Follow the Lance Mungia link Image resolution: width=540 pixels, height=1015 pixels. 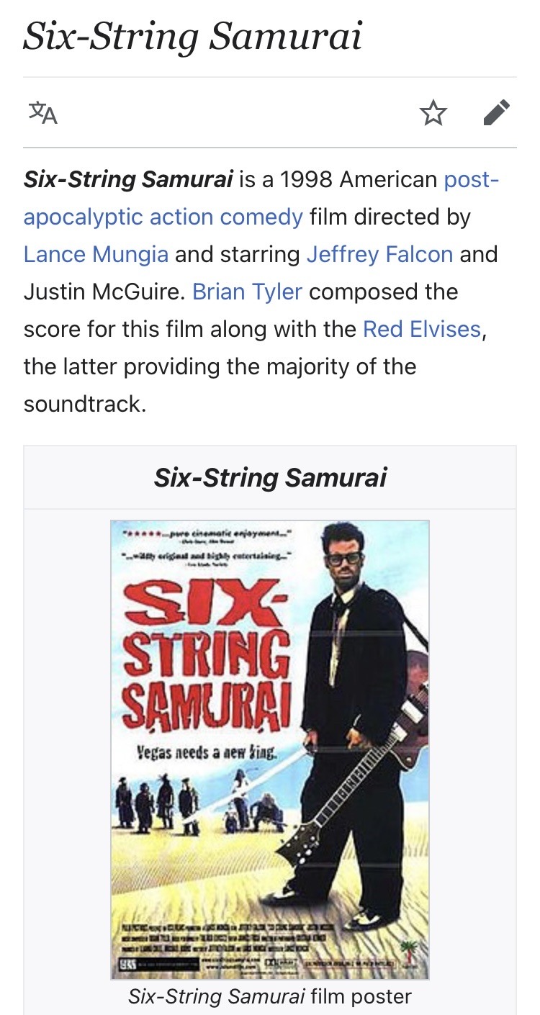[x=96, y=254]
